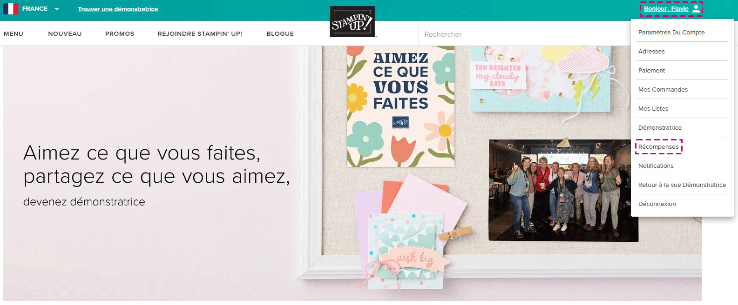738x305 pixels.
Task: Click the user profile icon
Action: coord(696,9)
